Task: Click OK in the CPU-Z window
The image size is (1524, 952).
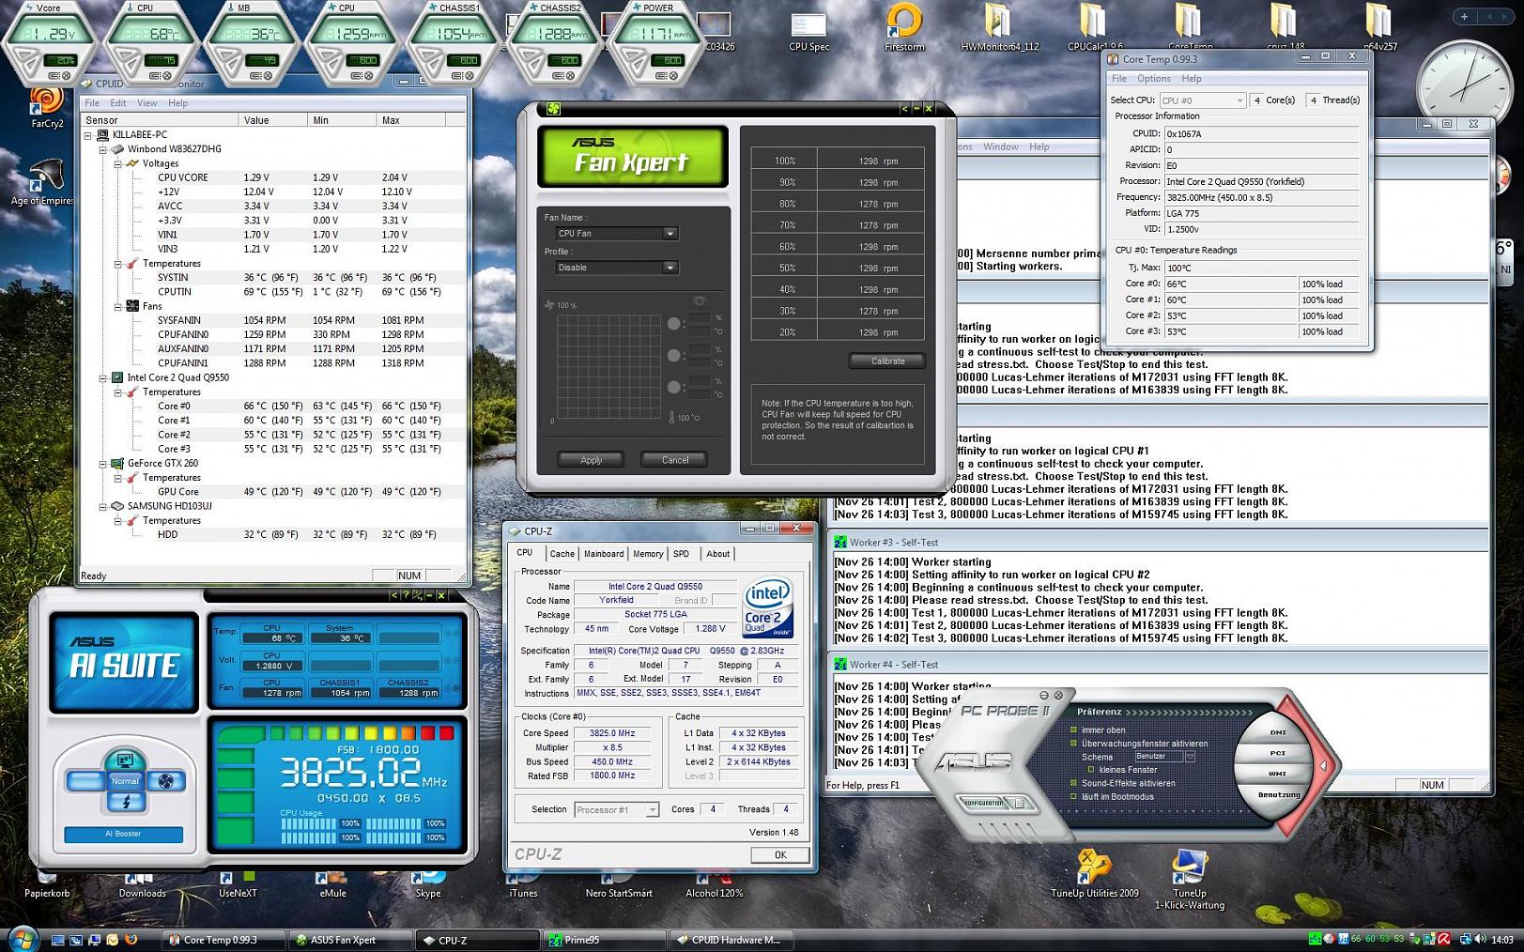Action: click(x=779, y=855)
